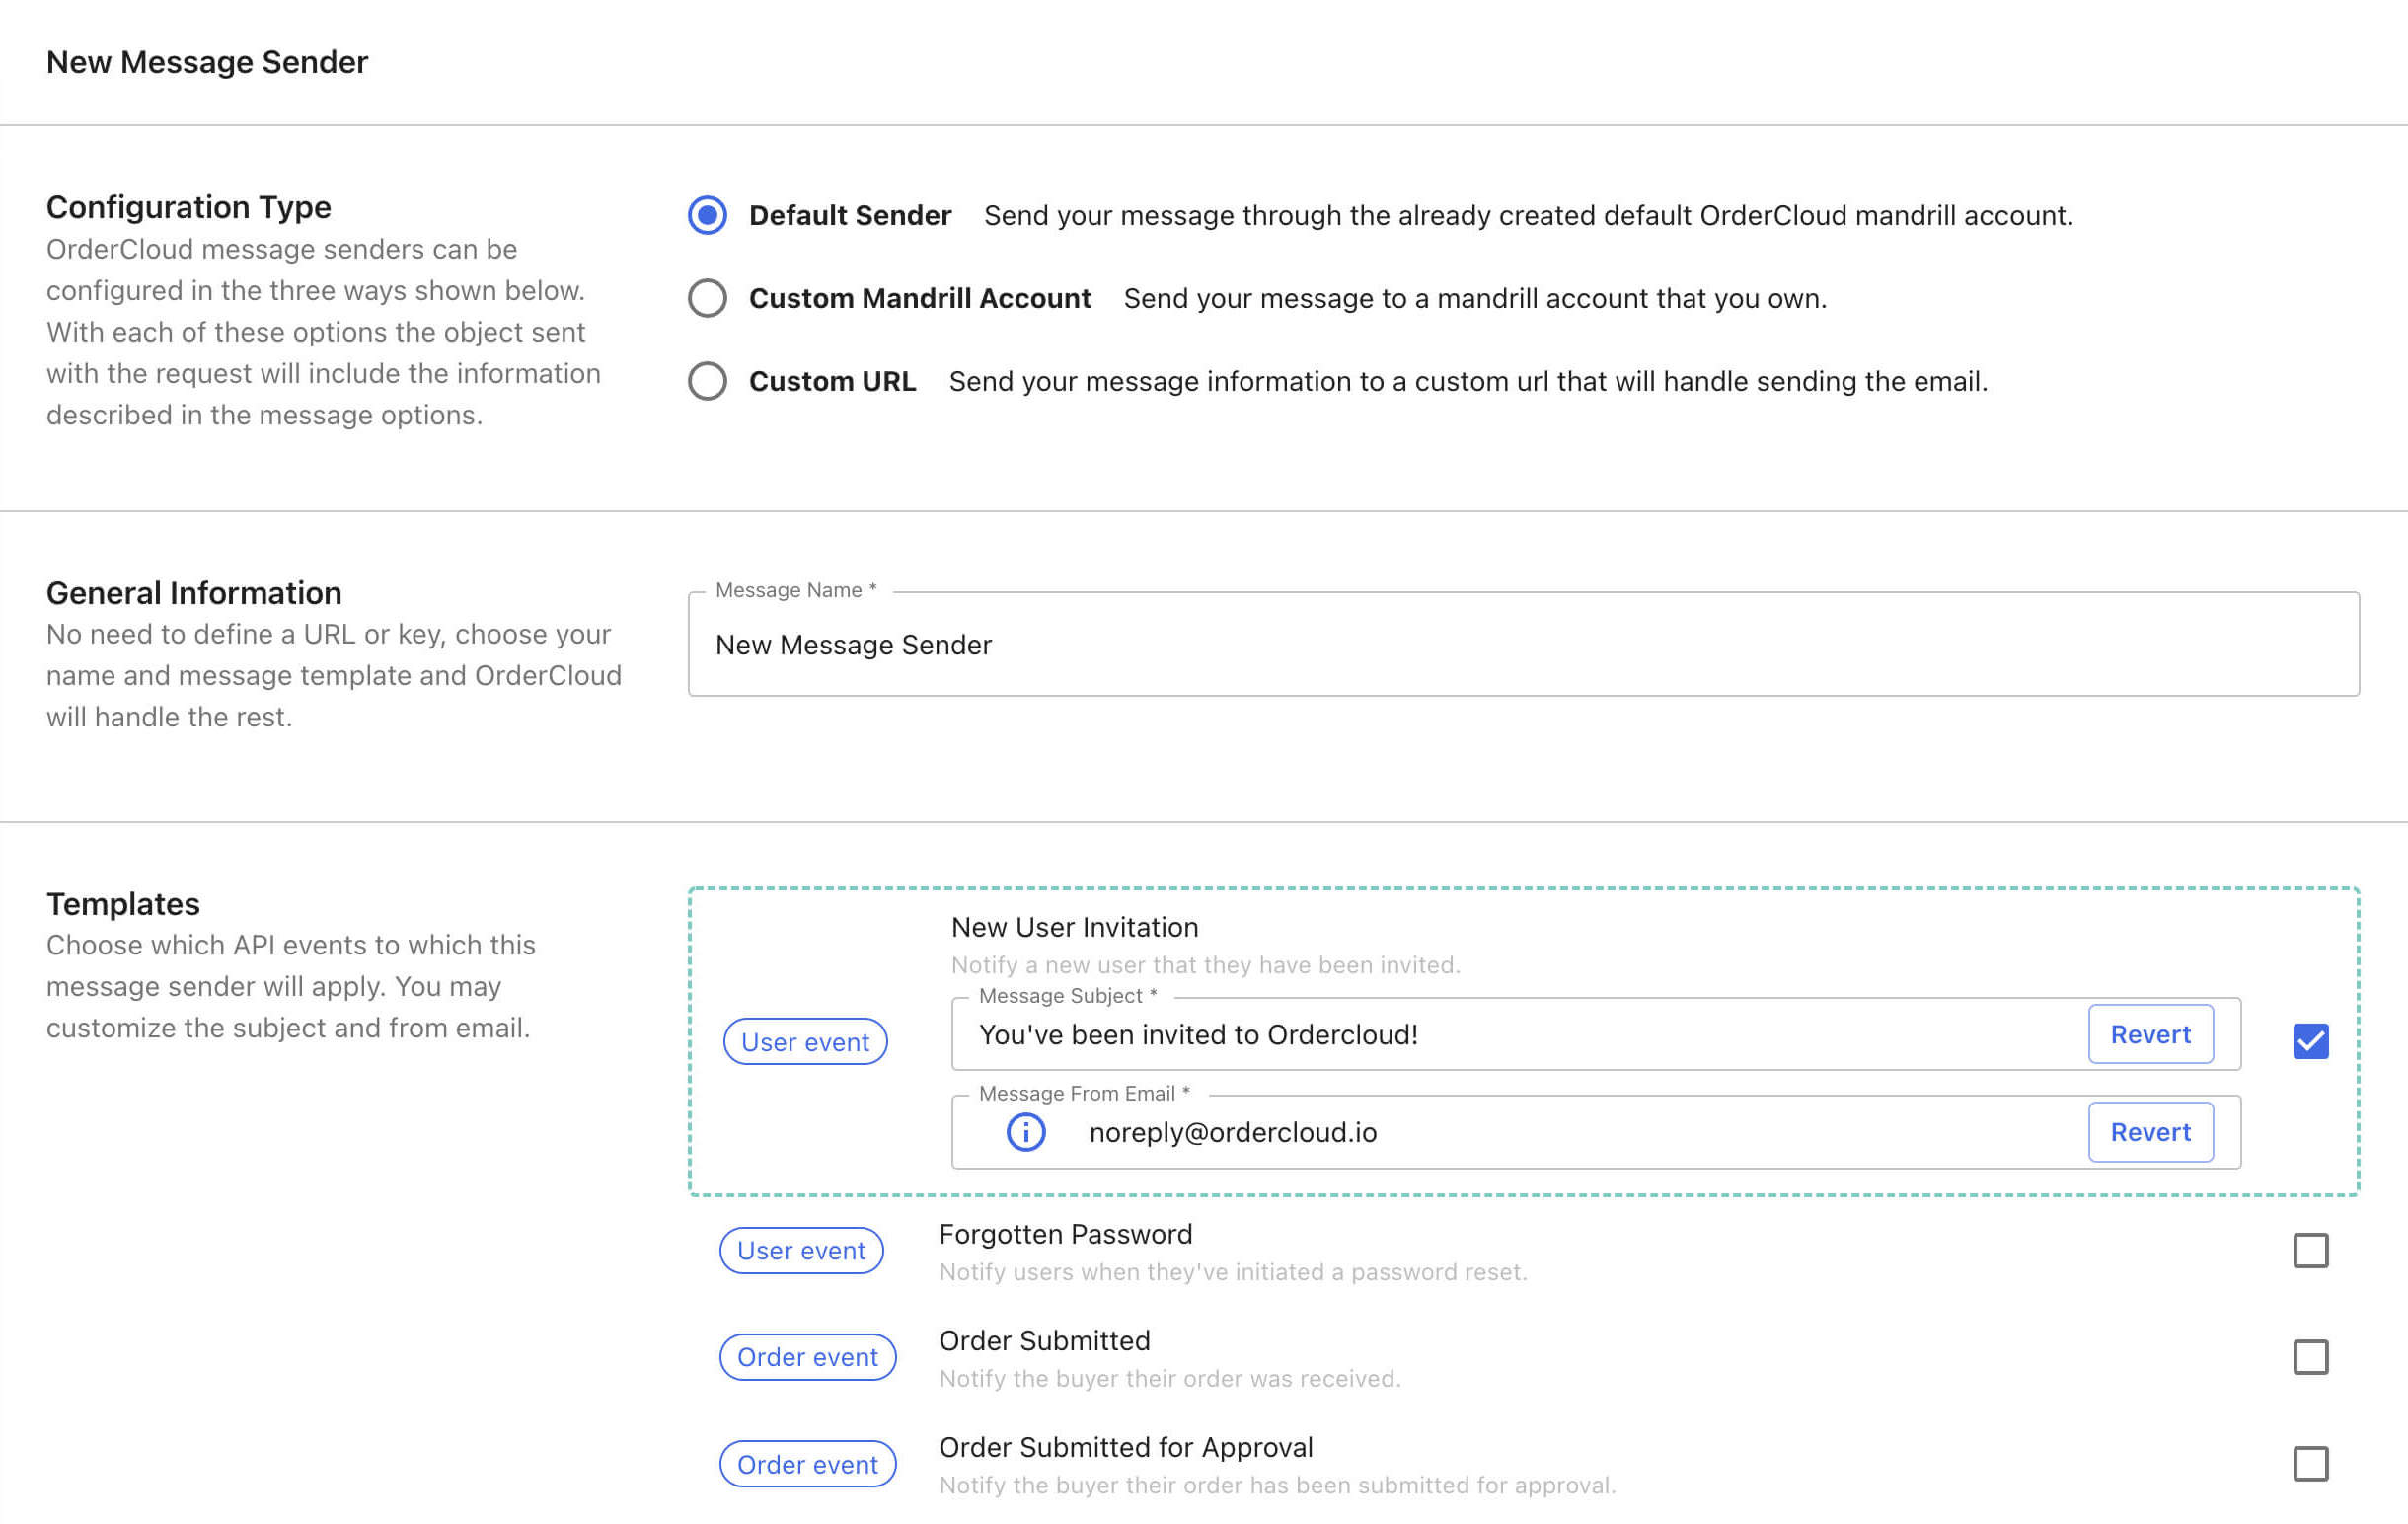2408x1524 pixels.
Task: Click User event tag for New User Invitation
Action: (805, 1042)
